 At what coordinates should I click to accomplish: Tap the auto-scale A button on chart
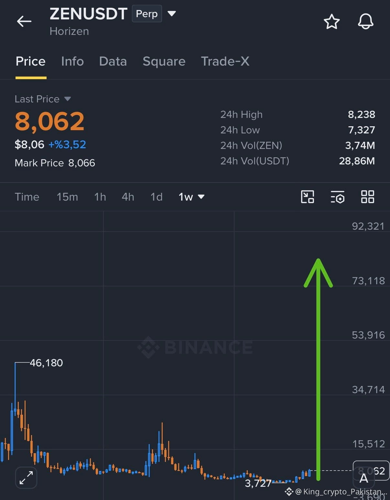[364, 478]
